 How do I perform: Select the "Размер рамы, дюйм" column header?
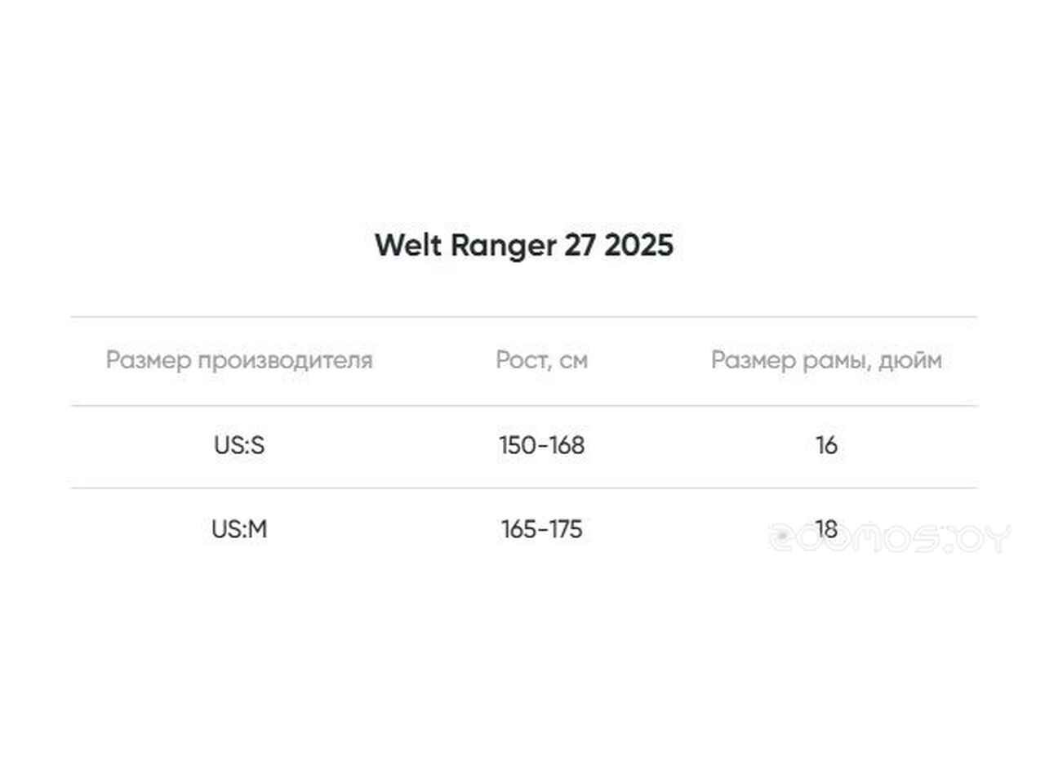(x=825, y=359)
